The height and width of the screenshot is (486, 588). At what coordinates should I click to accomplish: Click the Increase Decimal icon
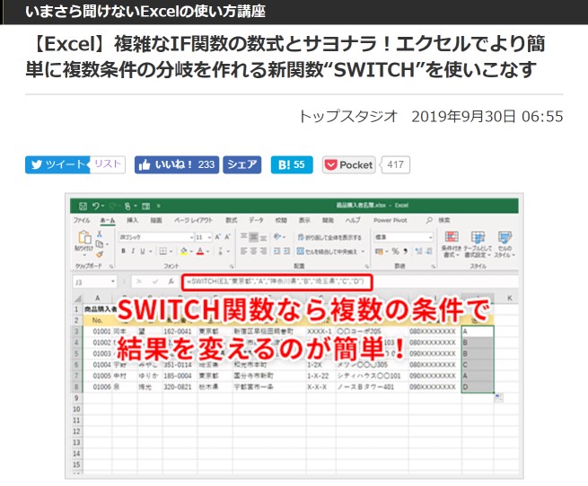coord(419,251)
